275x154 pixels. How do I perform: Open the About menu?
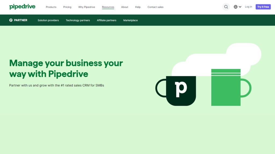coord(125,7)
